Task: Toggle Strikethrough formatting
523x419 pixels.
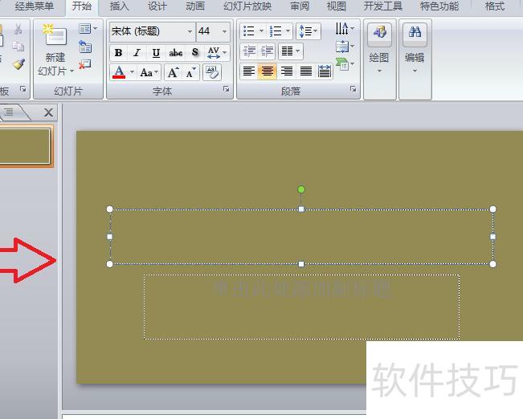Action: click(175, 53)
